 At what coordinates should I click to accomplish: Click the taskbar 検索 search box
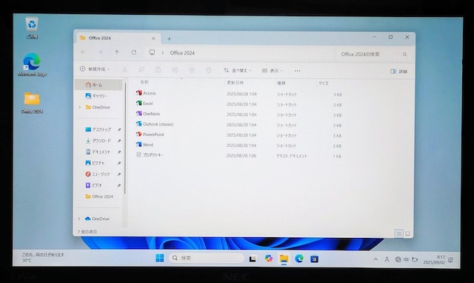(207, 258)
